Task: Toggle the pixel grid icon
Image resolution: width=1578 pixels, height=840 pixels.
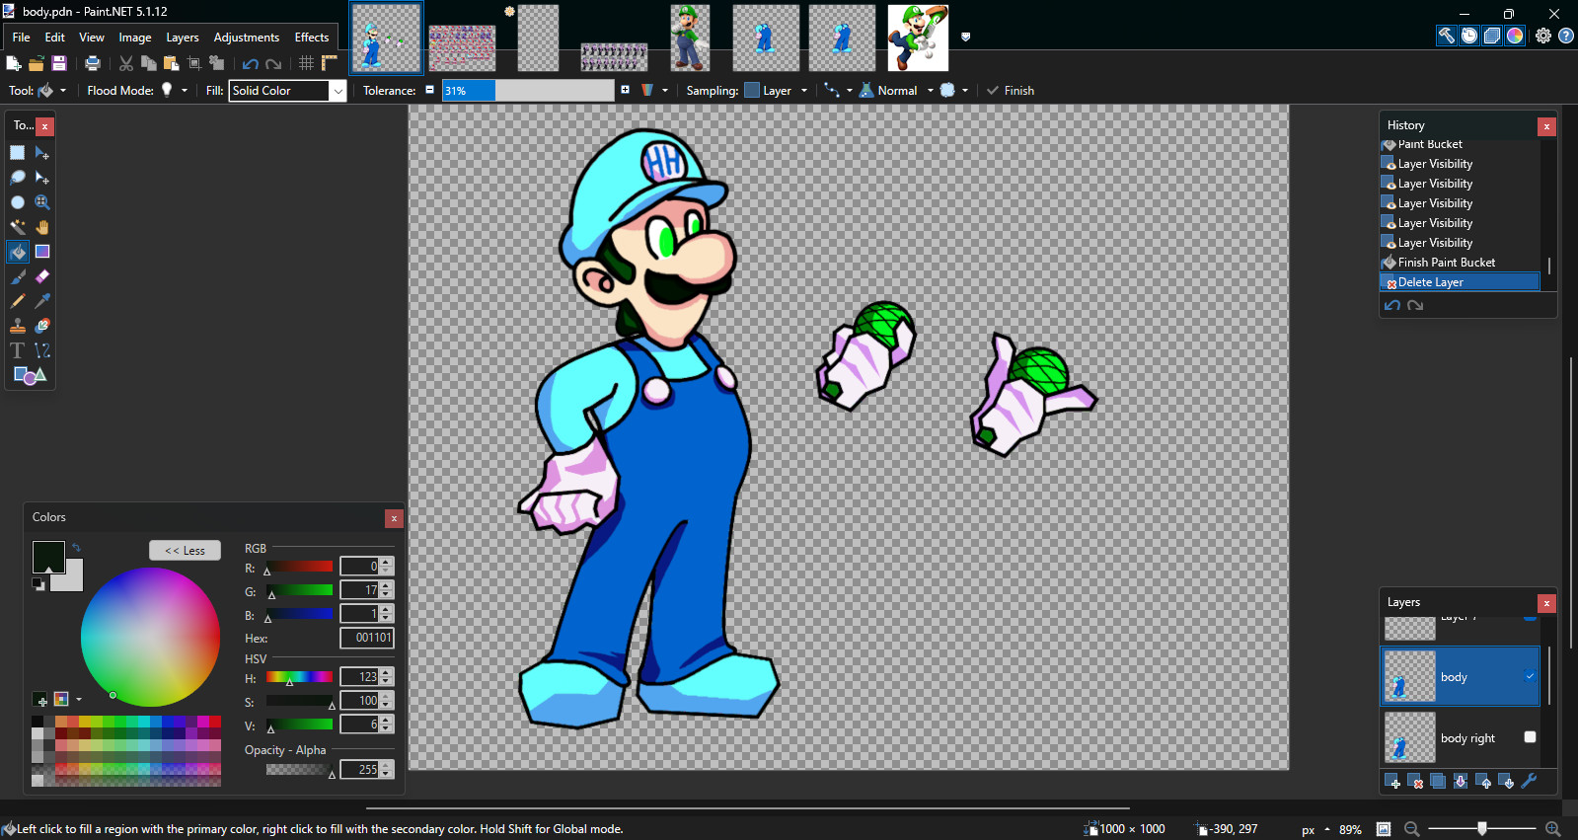Action: 307,63
